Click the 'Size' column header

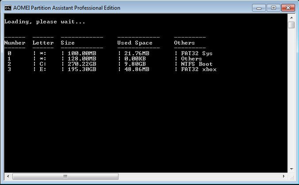pos(68,43)
